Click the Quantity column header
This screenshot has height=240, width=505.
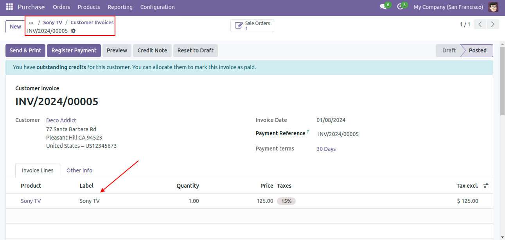coord(188,186)
